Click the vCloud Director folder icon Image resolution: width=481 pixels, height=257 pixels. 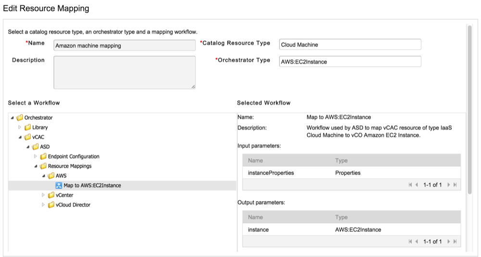coord(51,205)
